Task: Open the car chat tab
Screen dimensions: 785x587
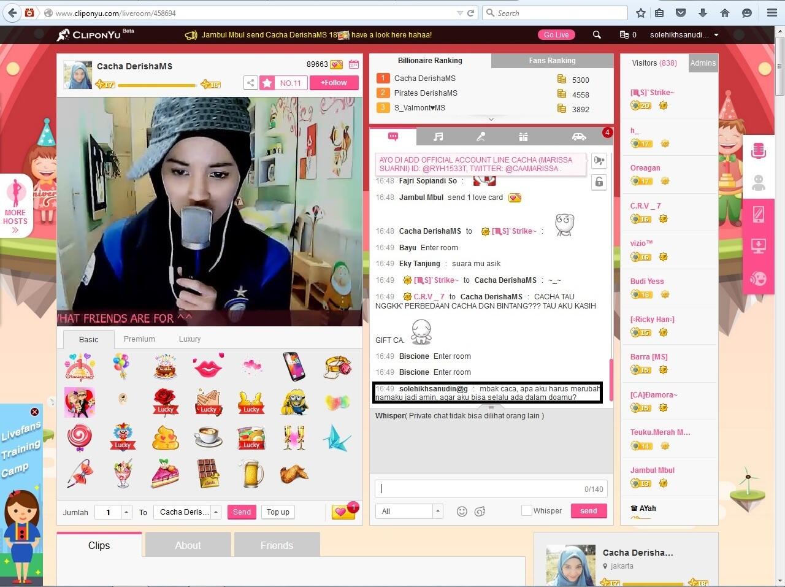Action: tap(578, 137)
